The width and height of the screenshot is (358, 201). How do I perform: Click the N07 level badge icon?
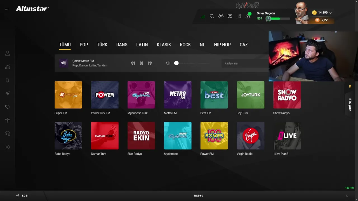coord(268,18)
